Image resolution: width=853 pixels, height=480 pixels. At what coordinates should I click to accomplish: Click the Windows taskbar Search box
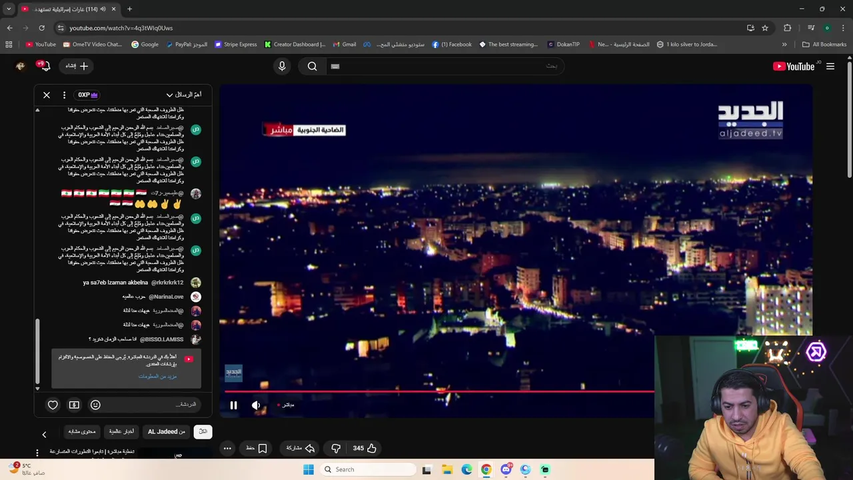pyautogui.click(x=367, y=469)
